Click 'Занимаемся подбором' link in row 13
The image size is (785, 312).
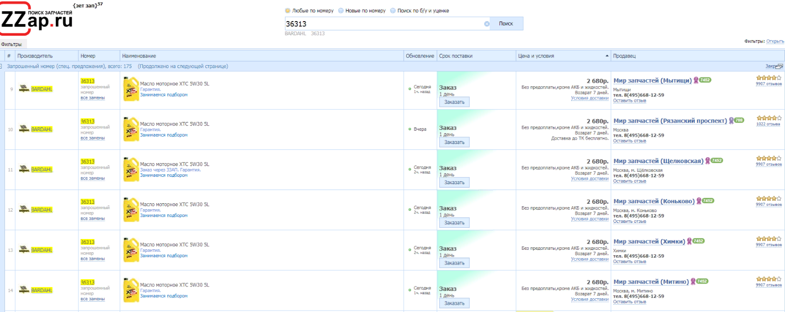coord(164,256)
